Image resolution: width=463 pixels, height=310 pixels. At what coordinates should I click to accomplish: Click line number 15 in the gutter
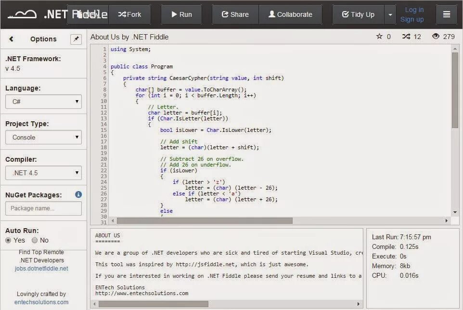(103, 130)
